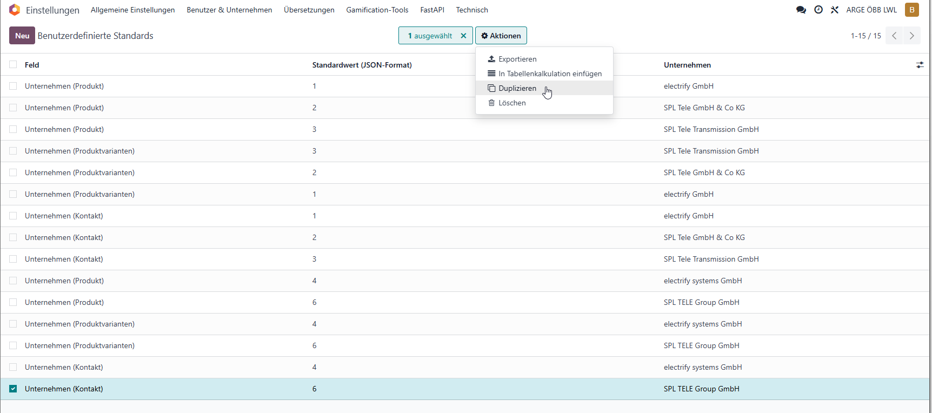Open Unternehmen (Produktvarianten) row with value 1
This screenshot has height=413, width=932.
point(465,194)
